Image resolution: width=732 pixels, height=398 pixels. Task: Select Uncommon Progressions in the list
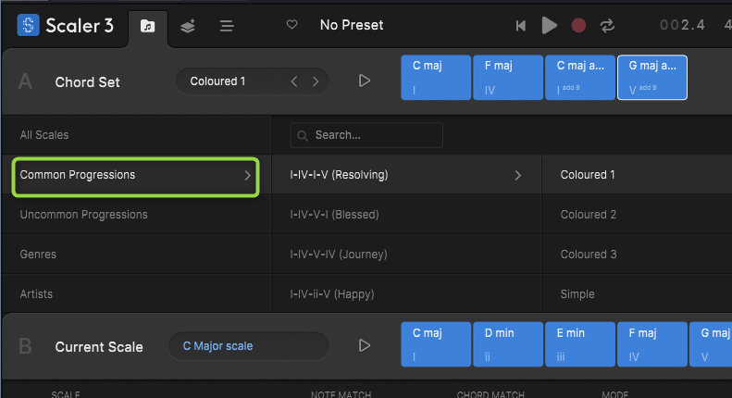coord(83,215)
